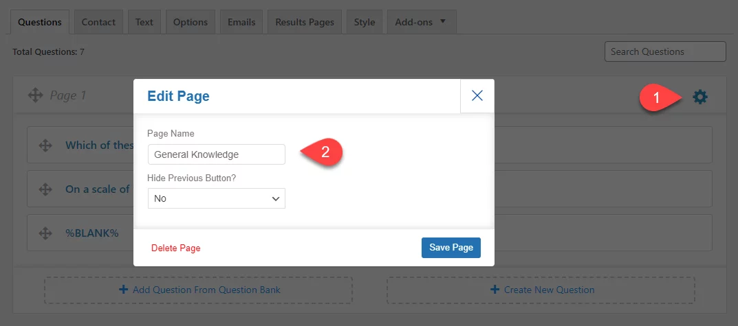
Task: Open the Options tab
Action: tap(190, 22)
